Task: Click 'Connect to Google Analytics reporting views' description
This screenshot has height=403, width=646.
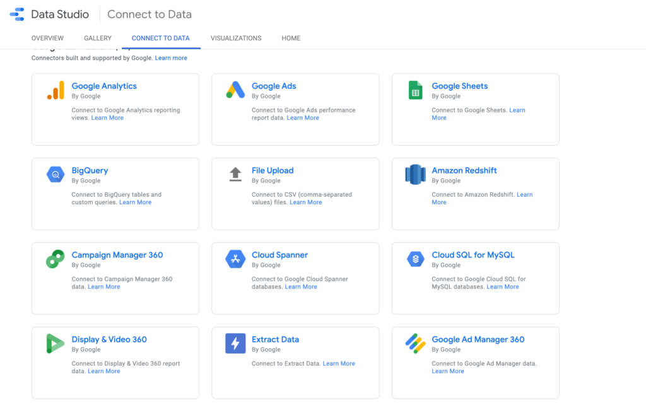Action: pos(126,114)
